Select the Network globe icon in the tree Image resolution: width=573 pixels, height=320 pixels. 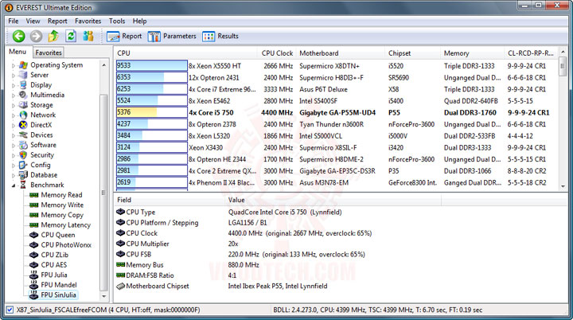point(23,115)
